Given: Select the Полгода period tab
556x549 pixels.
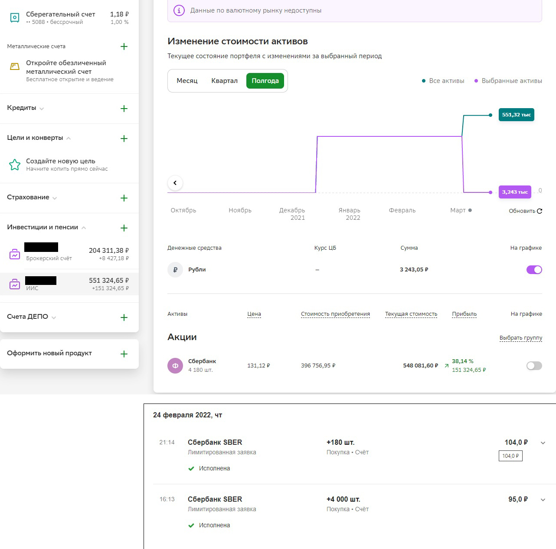Looking at the screenshot, I should point(265,81).
